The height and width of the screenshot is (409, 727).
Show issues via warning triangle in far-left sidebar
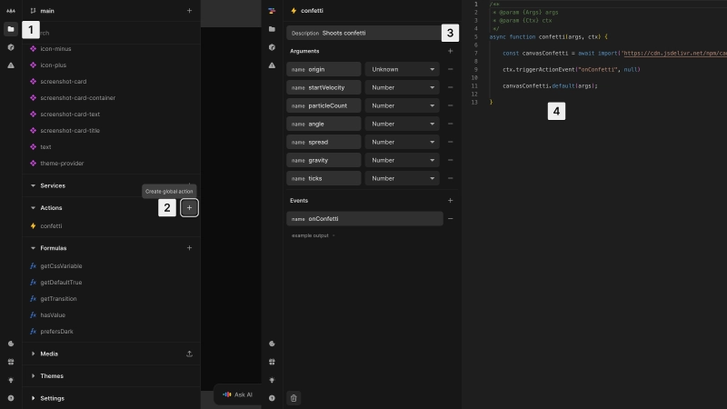tap(11, 65)
